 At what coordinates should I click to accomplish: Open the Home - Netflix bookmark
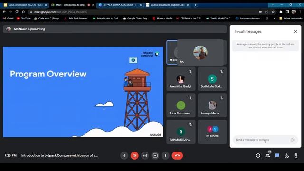[x=162, y=19]
